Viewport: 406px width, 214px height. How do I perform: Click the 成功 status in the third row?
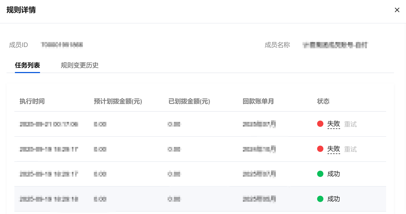point(334,174)
